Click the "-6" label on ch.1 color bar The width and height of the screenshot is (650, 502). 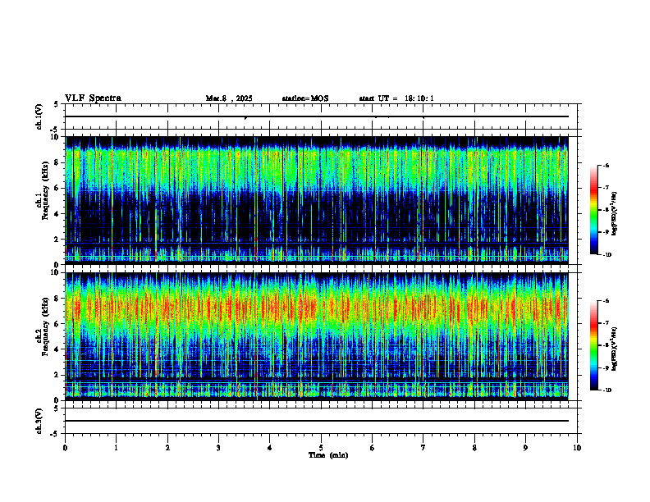click(x=606, y=166)
